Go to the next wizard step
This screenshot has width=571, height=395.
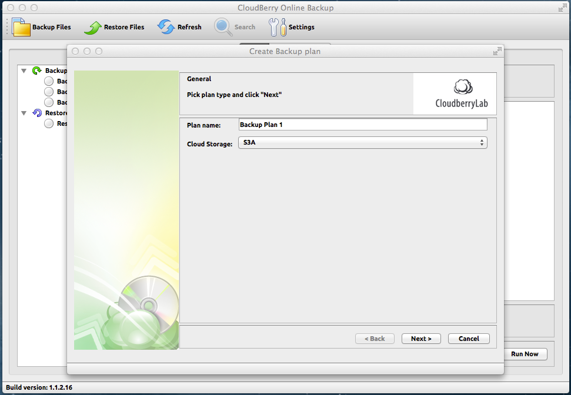(x=421, y=339)
